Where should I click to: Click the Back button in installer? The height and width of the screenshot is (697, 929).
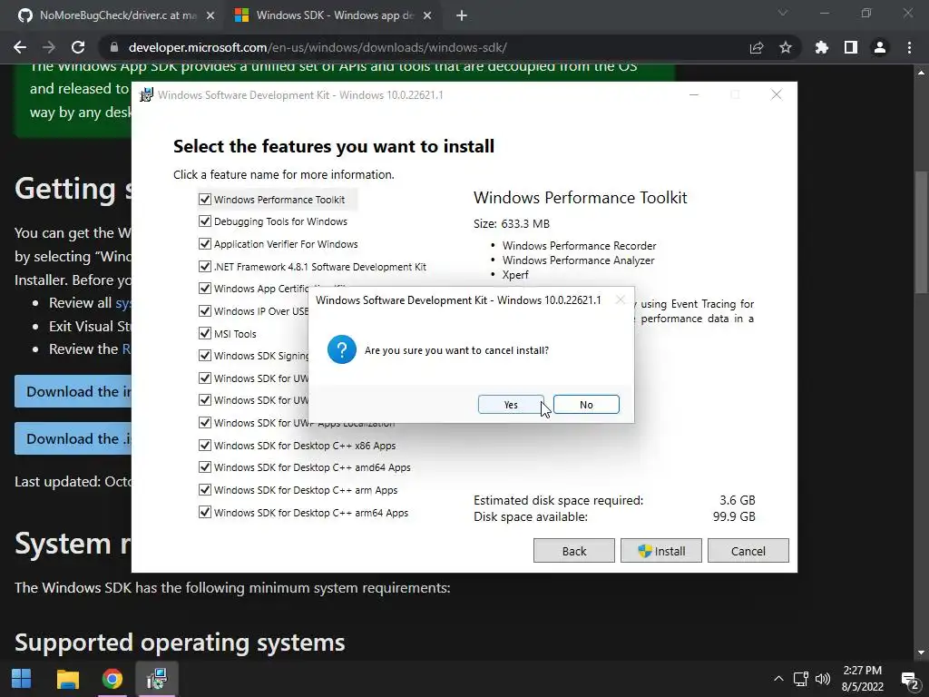tap(574, 551)
